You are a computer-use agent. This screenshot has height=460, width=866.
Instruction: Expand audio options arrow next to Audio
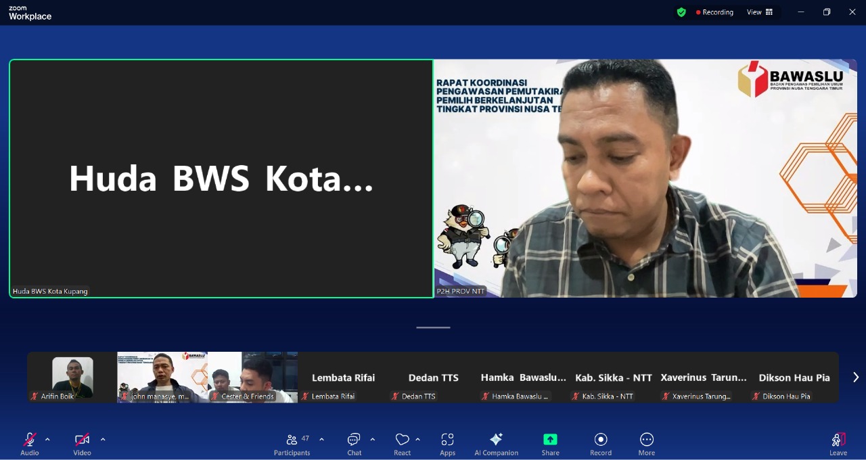click(x=47, y=440)
